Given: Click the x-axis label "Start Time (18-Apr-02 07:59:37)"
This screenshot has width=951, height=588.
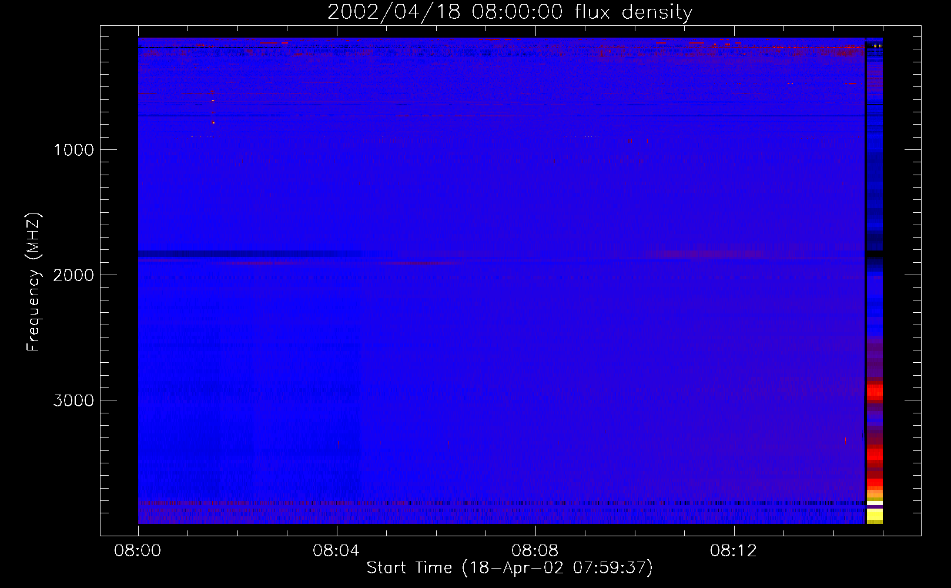Looking at the screenshot, I should point(510,568).
